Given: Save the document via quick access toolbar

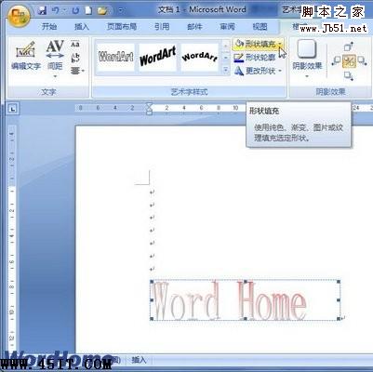Looking at the screenshot, I should (x=42, y=11).
